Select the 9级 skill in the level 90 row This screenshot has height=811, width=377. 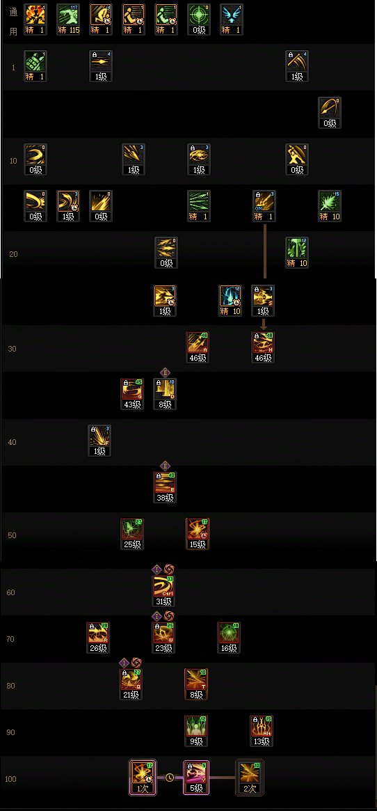[x=197, y=732]
